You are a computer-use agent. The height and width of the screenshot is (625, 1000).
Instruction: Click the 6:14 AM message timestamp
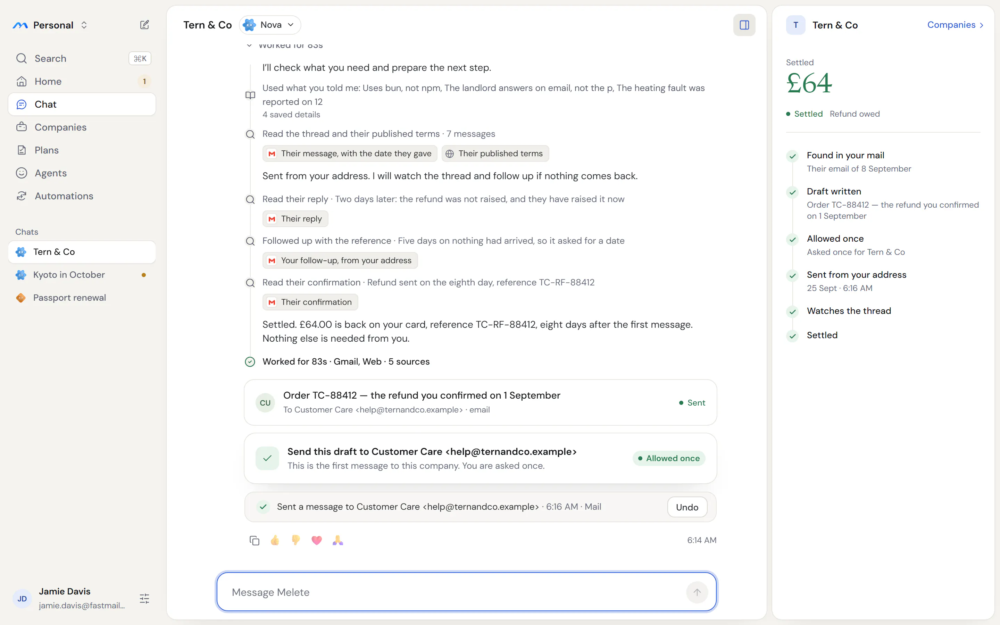[x=702, y=540]
